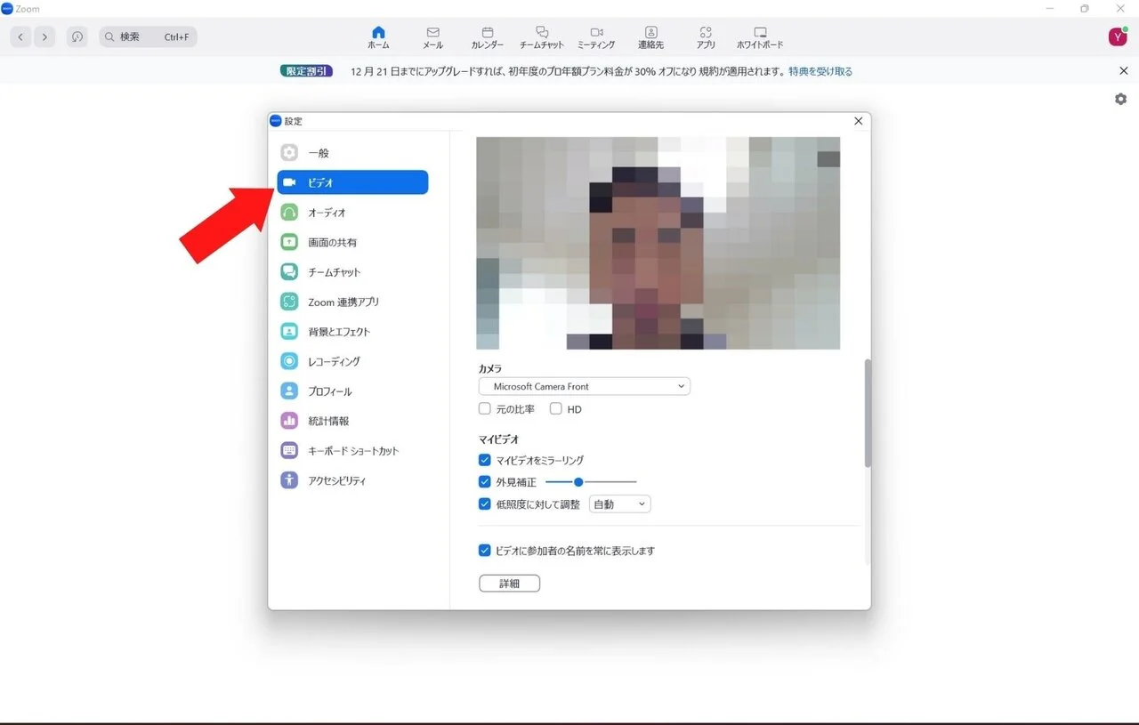Click the 限定割引 badge
Viewport: 1139px width, 725px height.
tap(306, 71)
